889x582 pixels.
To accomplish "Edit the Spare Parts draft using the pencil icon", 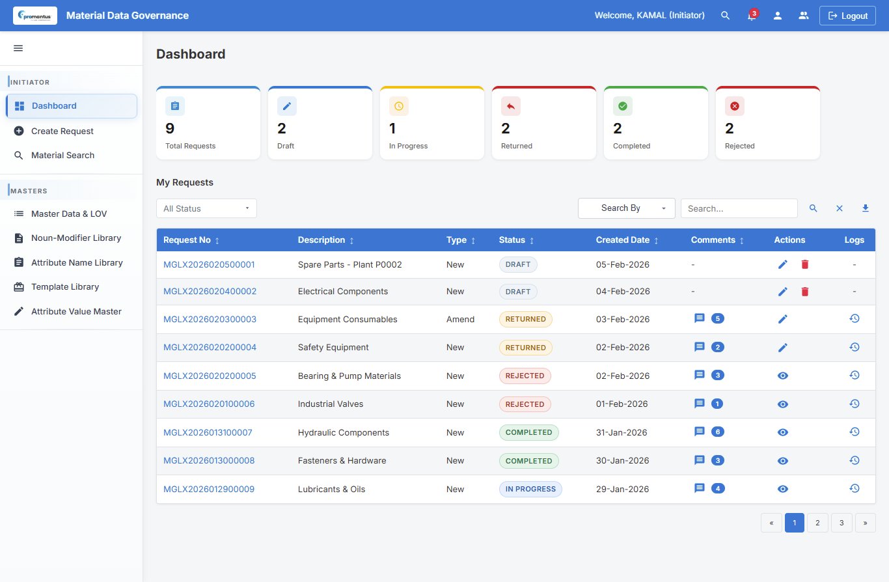I will [782, 264].
